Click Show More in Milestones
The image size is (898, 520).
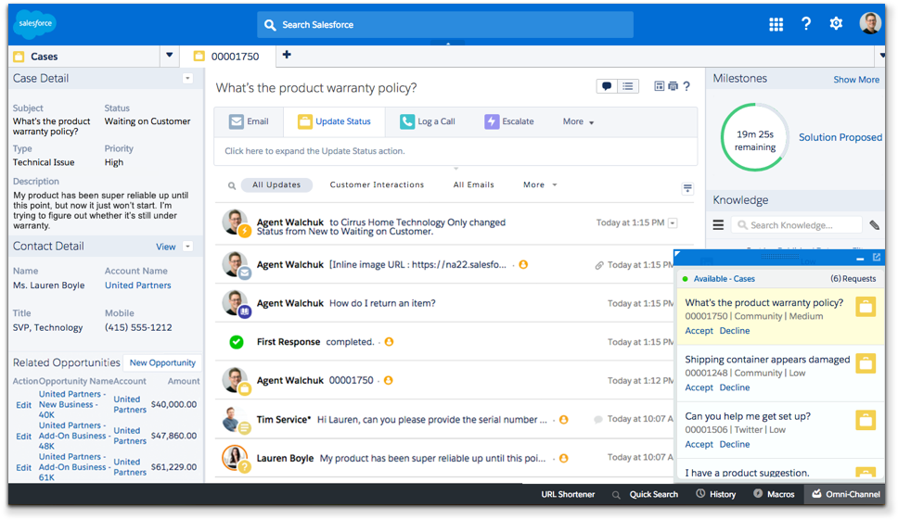tap(855, 80)
